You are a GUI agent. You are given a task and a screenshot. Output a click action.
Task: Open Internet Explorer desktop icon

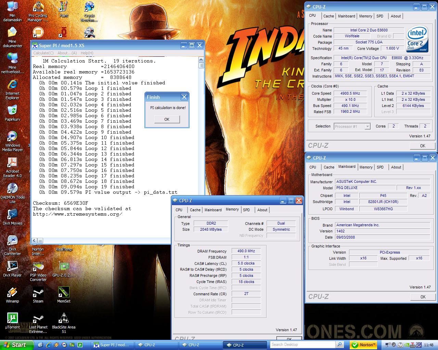click(12, 90)
